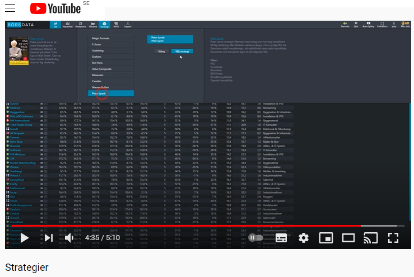Select the Graham strategy
Viewport: 414px width, 277px height.
[x=111, y=57]
